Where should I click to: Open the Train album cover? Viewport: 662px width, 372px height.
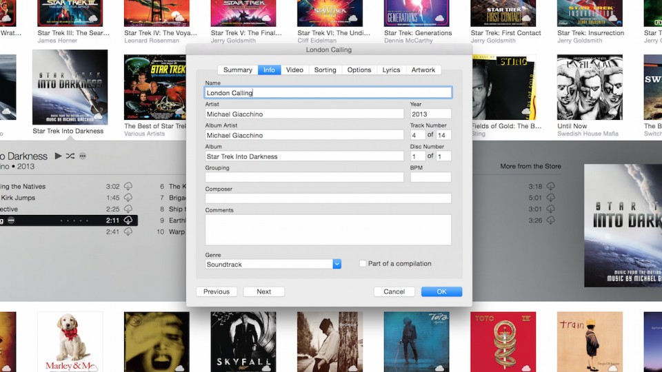tap(590, 342)
